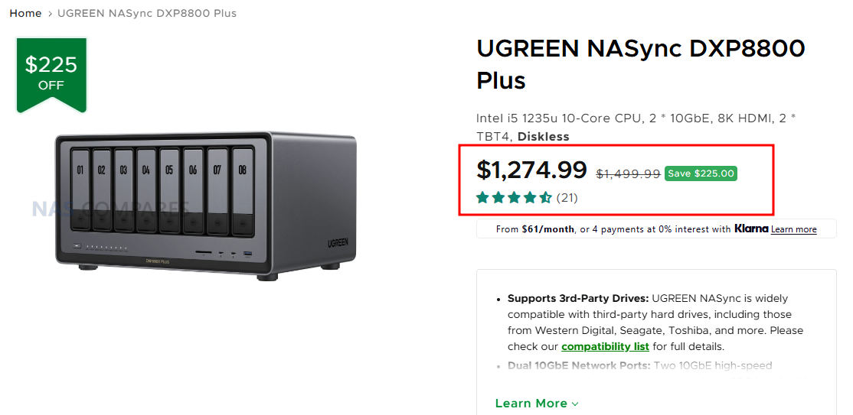Click the half-filled fifth rating star
The height and width of the screenshot is (415, 853).
(x=545, y=198)
